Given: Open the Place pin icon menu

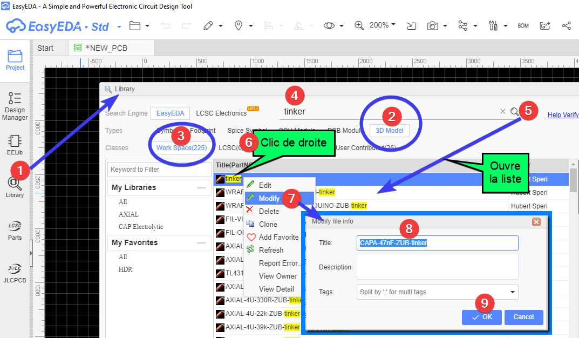Looking at the screenshot, I should 239,25.
